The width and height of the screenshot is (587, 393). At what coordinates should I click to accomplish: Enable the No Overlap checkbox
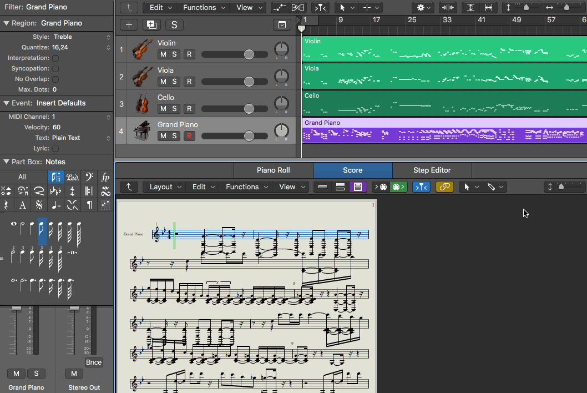(x=56, y=79)
